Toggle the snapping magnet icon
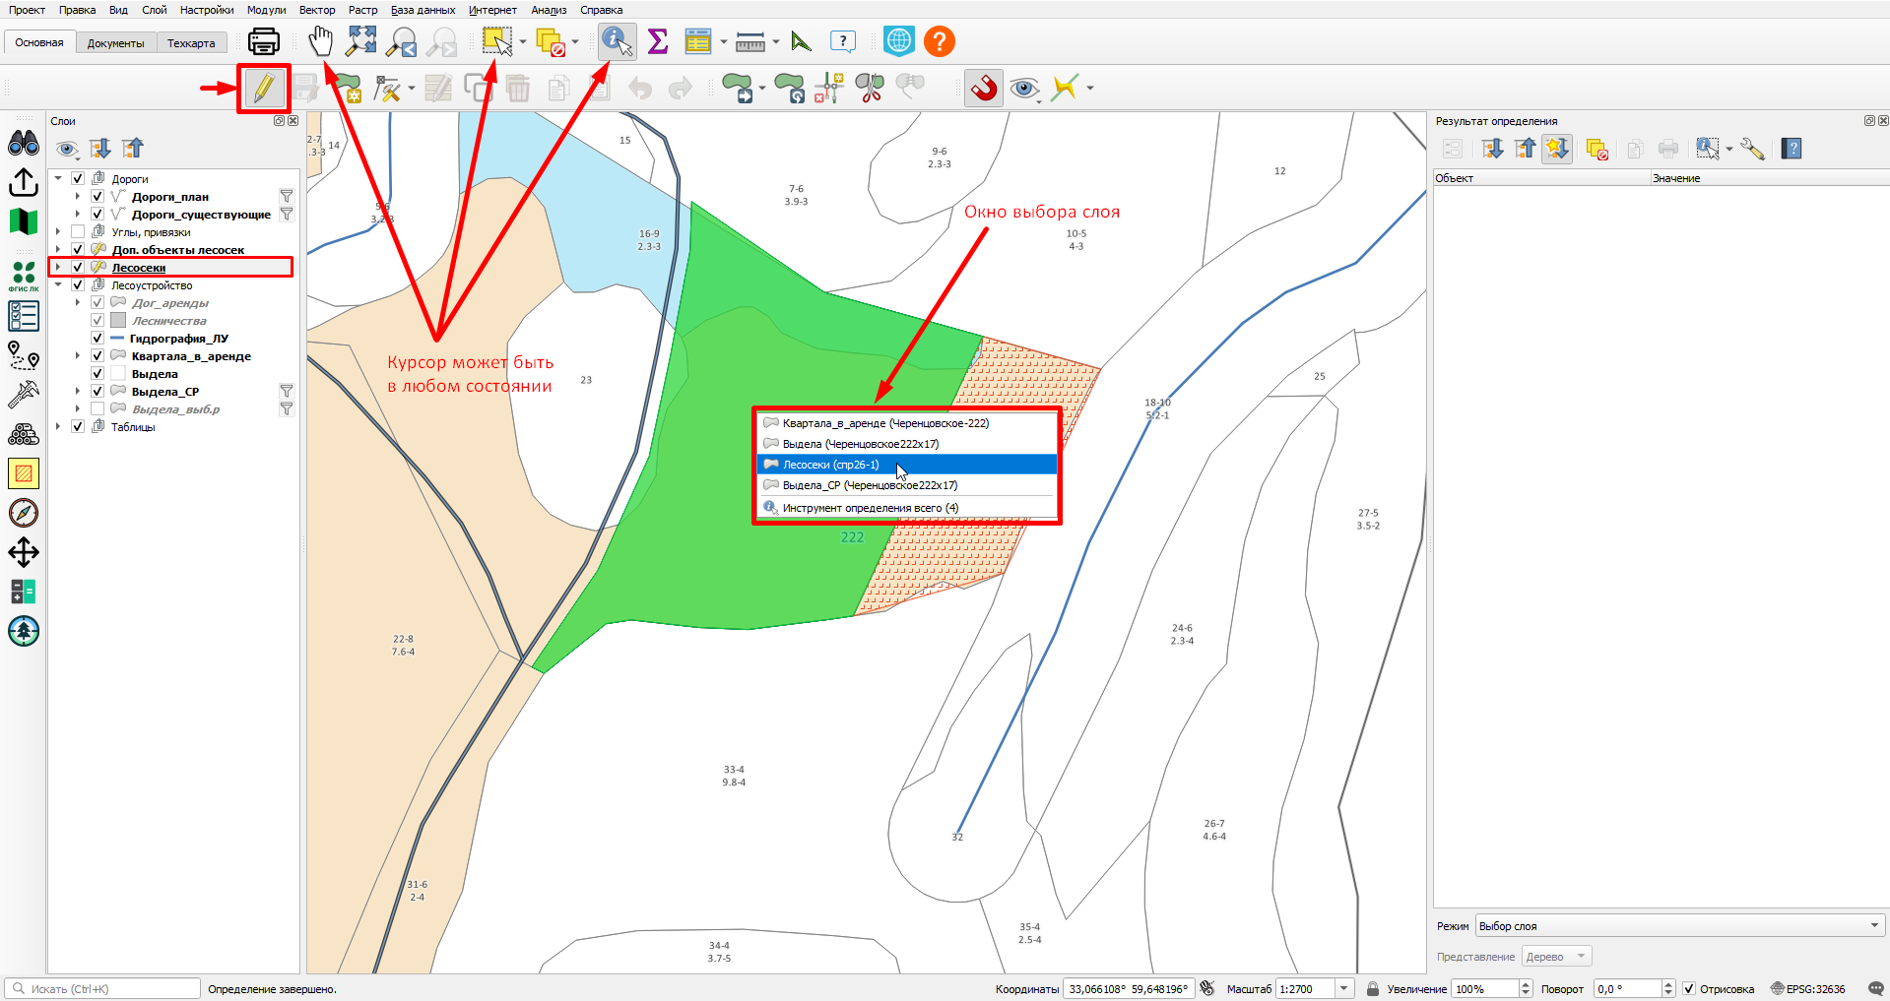 (984, 89)
